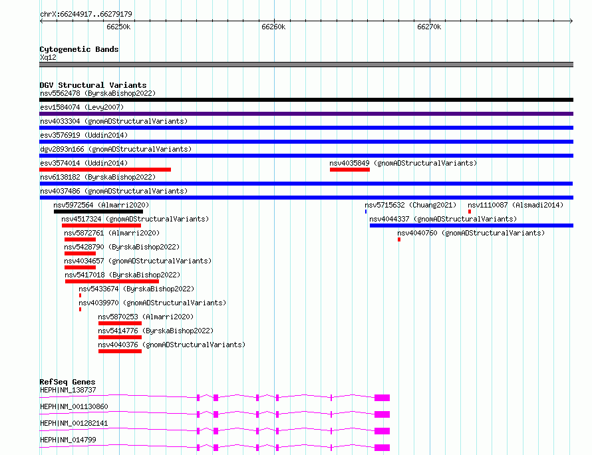Click the RefSeq Genes track title
This screenshot has width=592, height=455.
click(x=67, y=382)
